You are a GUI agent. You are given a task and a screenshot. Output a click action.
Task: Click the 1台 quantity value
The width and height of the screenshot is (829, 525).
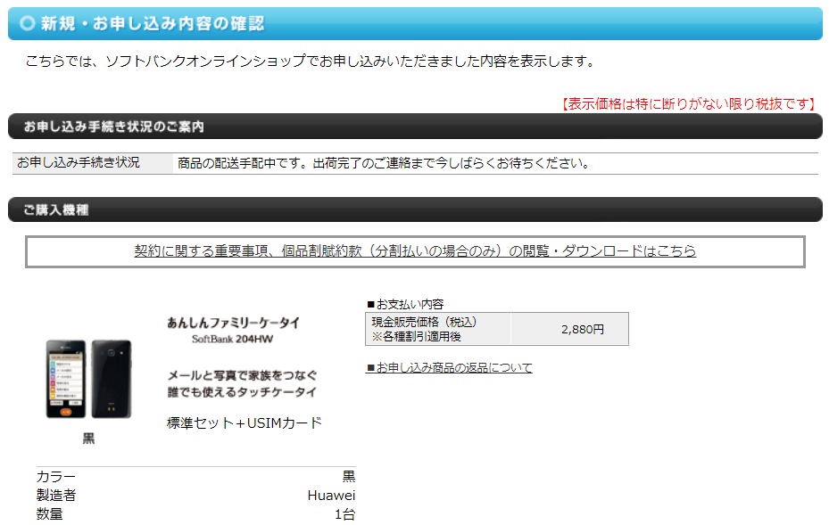click(344, 514)
